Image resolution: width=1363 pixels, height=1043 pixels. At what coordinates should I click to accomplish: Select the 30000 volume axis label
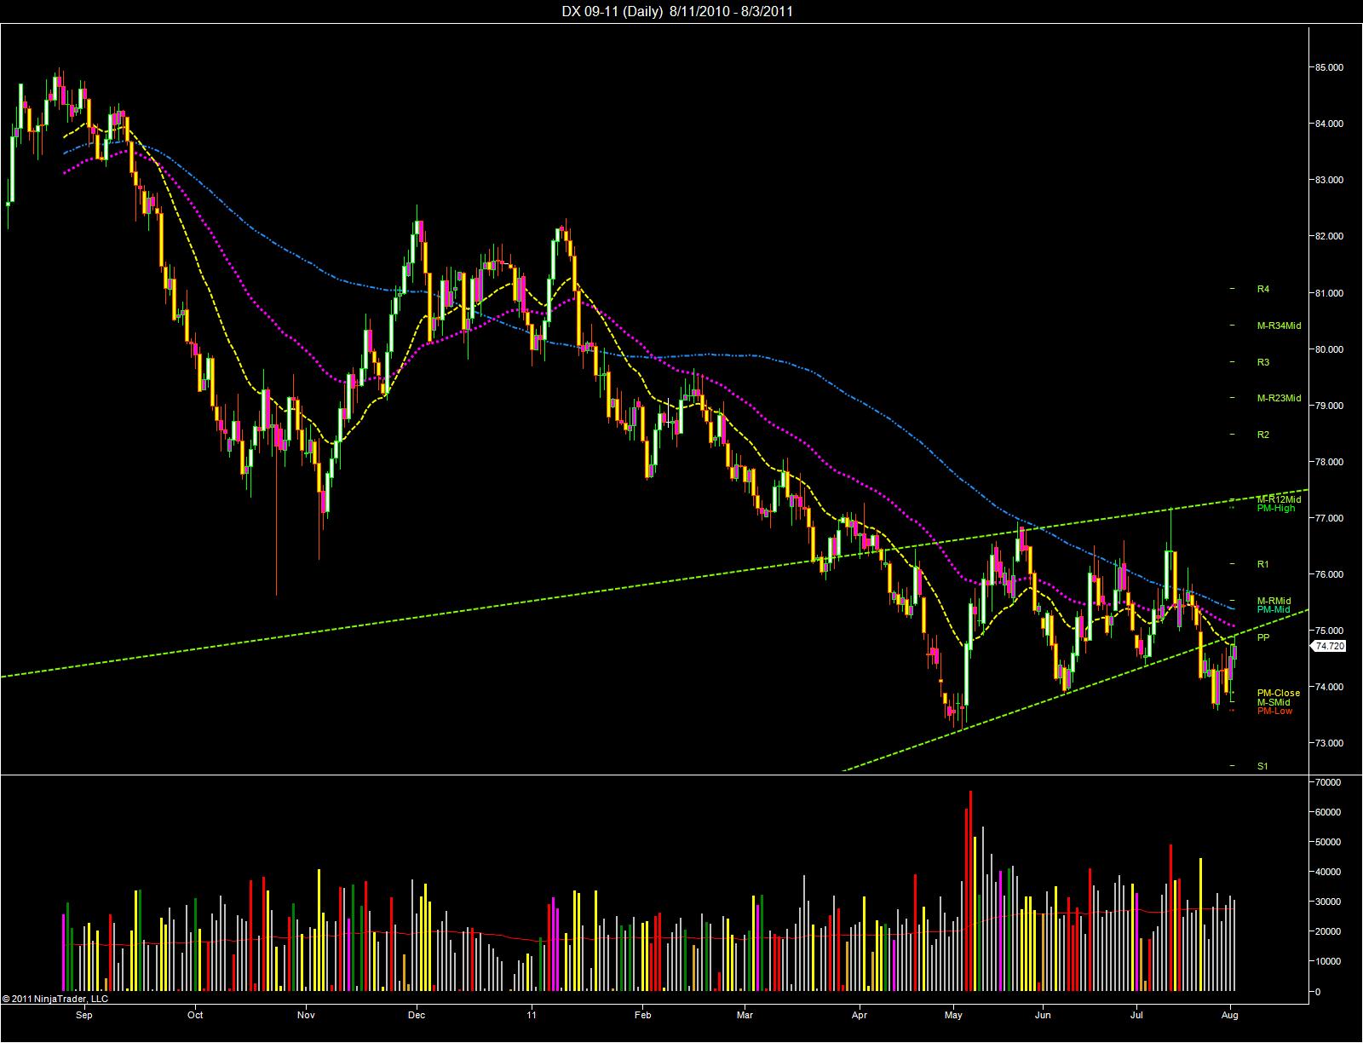[x=1329, y=902]
